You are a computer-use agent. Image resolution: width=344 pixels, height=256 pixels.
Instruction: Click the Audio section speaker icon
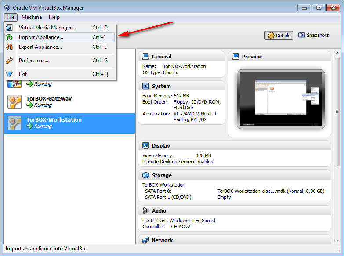(x=145, y=211)
